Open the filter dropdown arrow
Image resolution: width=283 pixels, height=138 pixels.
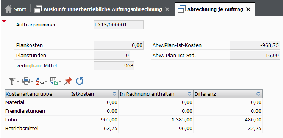click(x=18, y=82)
